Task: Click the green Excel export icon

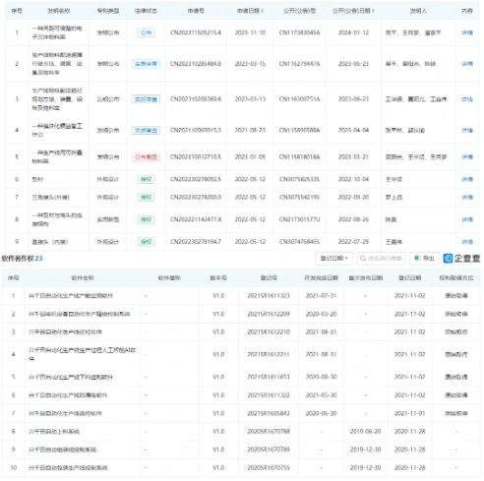Action: point(417,258)
